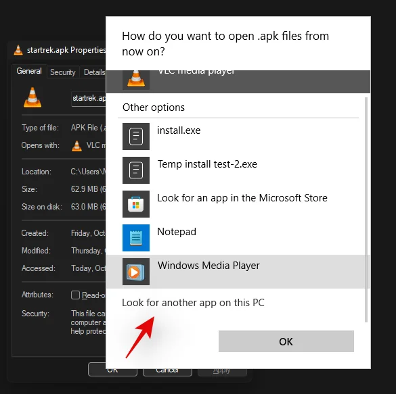396x394 pixels.
Task: Click the Windows Media Player icon
Action: pos(136,272)
